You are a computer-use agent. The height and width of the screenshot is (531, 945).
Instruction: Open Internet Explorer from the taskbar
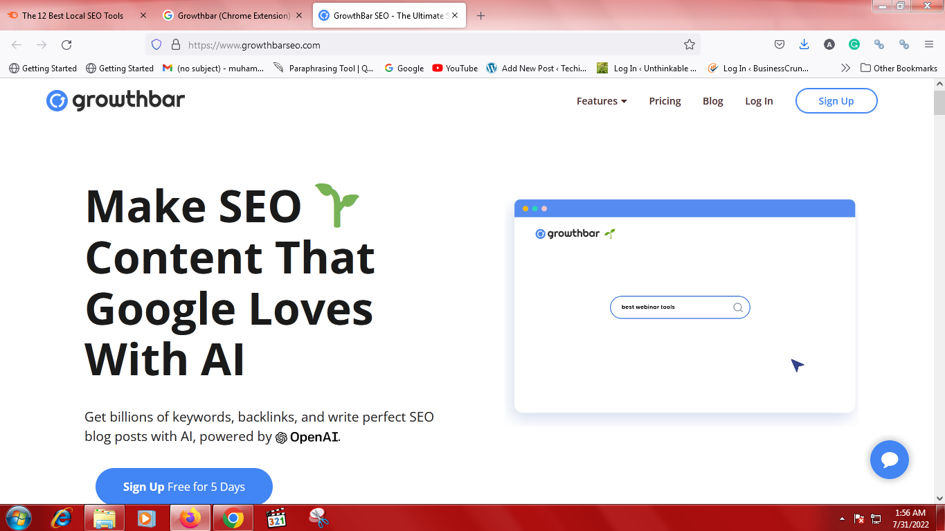[62, 518]
